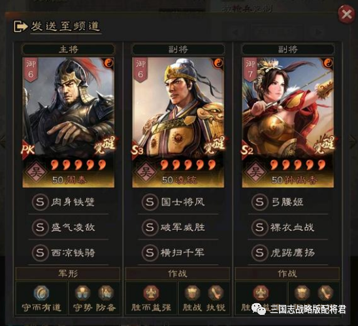This screenshot has width=358, height=326.
Task: Click the 守而有道 formation icon
Action: coord(41,293)
